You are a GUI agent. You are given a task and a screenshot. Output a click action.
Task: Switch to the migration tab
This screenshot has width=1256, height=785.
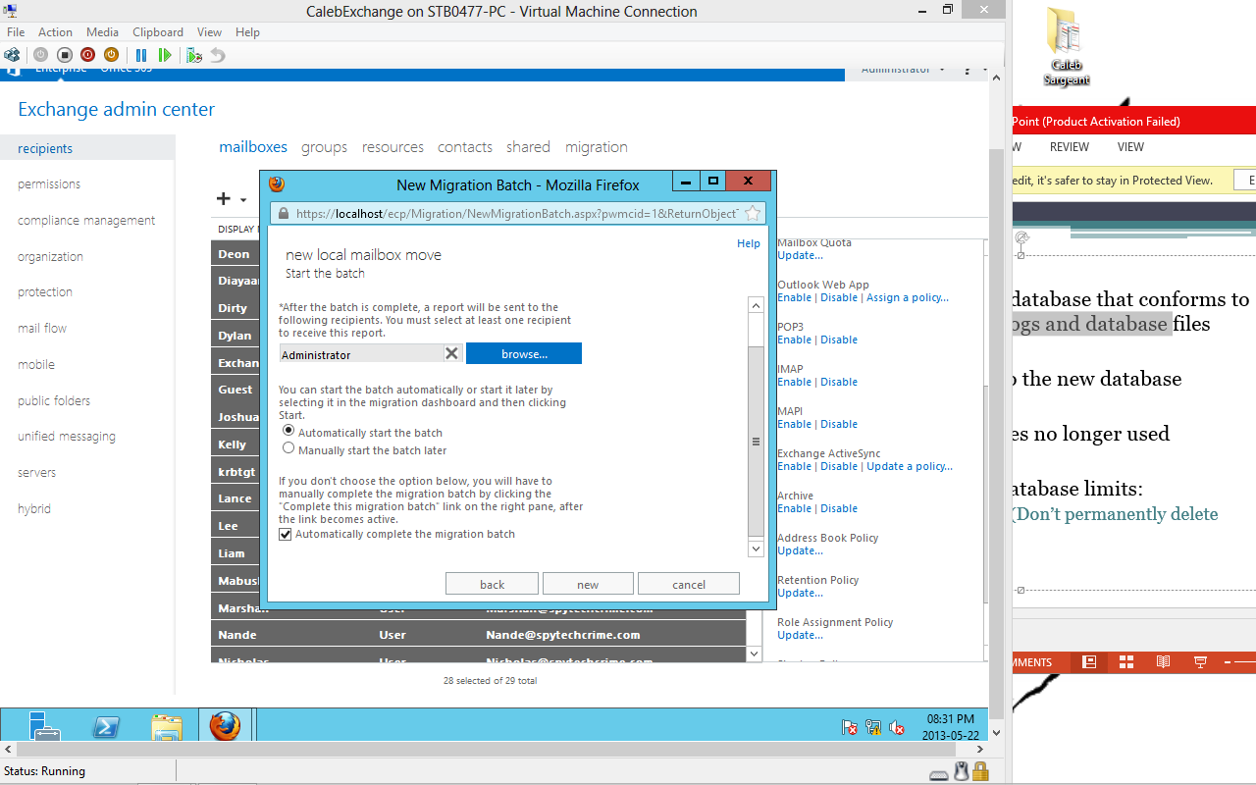click(x=596, y=147)
